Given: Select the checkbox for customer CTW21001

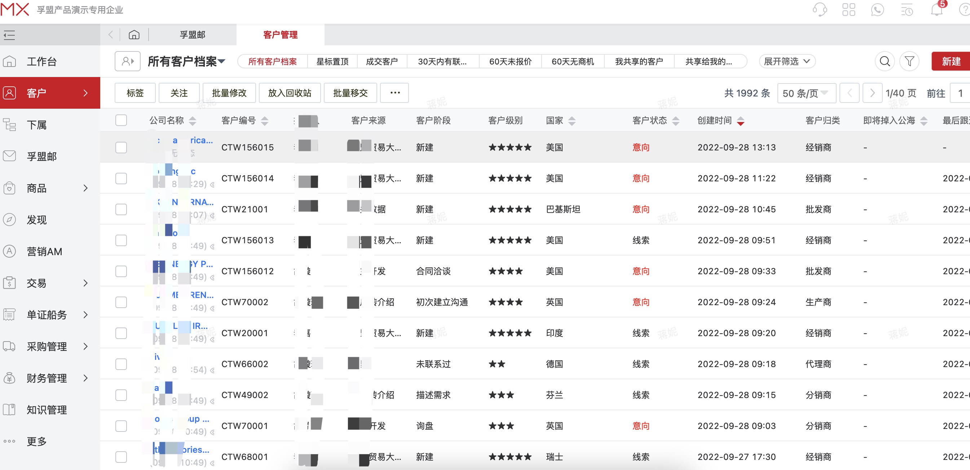Looking at the screenshot, I should tap(121, 209).
